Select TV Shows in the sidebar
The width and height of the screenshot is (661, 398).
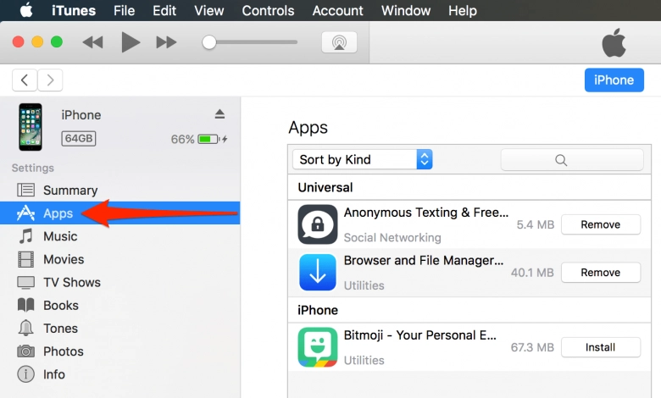[x=120, y=282]
